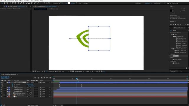The height and width of the screenshot is (106, 189).
Task: Collapse Generate category in Effects & Presets
Action: pos(170,54)
